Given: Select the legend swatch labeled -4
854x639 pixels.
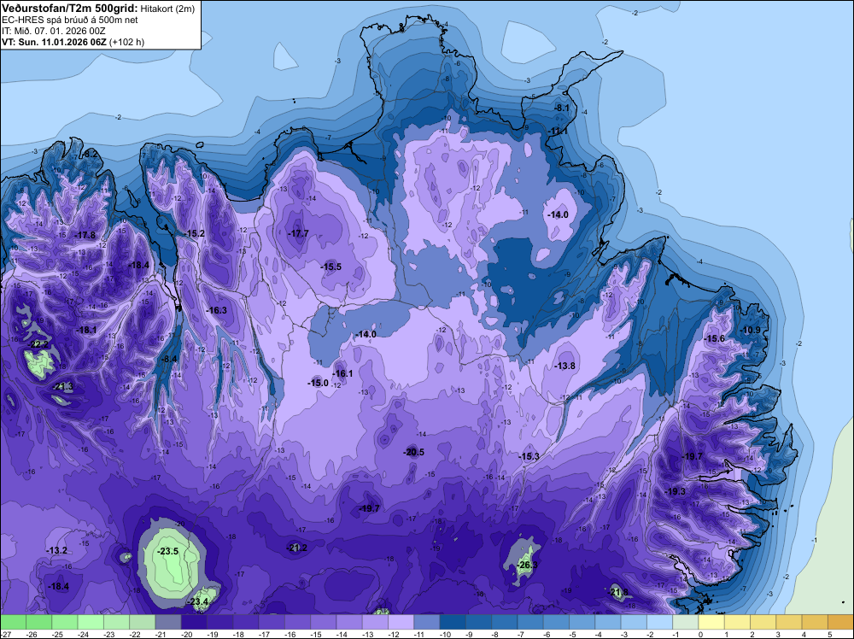Looking at the screenshot, I should coord(608,622).
